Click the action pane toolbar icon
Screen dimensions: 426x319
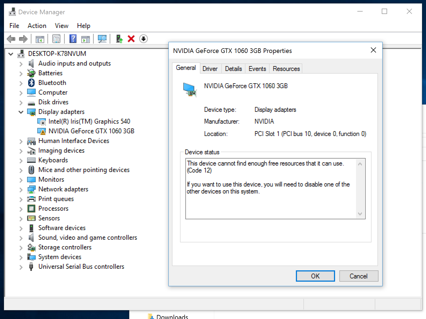[86, 39]
